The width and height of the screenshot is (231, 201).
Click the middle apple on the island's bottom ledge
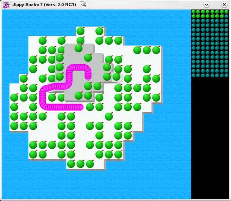coord(81,164)
